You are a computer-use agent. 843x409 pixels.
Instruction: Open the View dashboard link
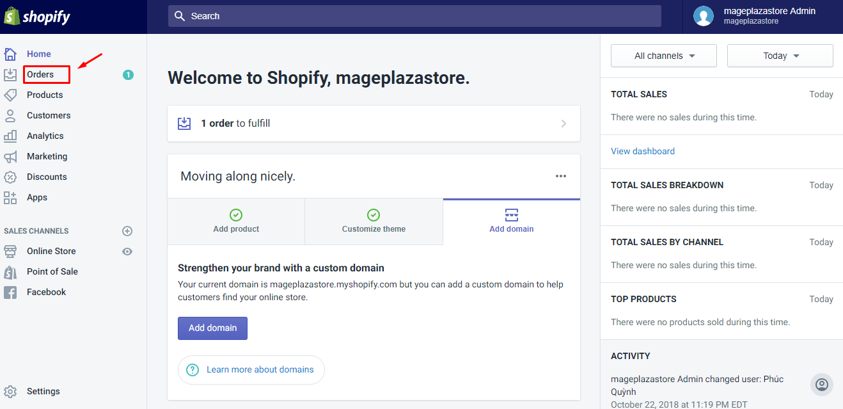642,151
